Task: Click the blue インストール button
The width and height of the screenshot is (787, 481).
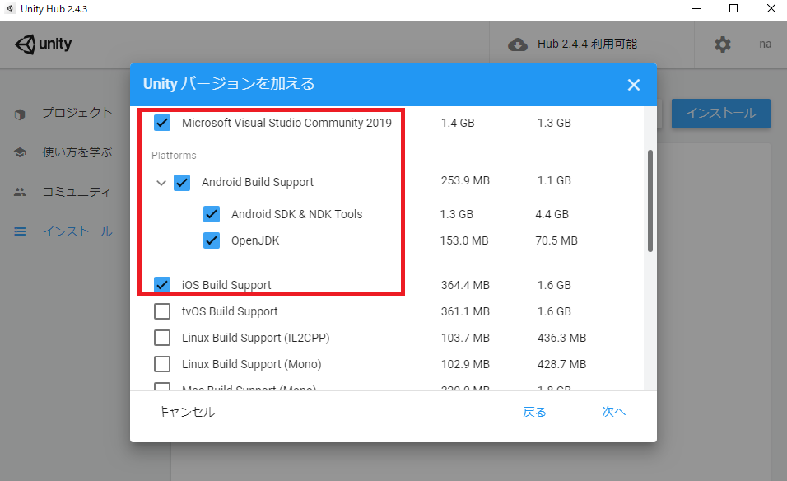Action: [720, 114]
